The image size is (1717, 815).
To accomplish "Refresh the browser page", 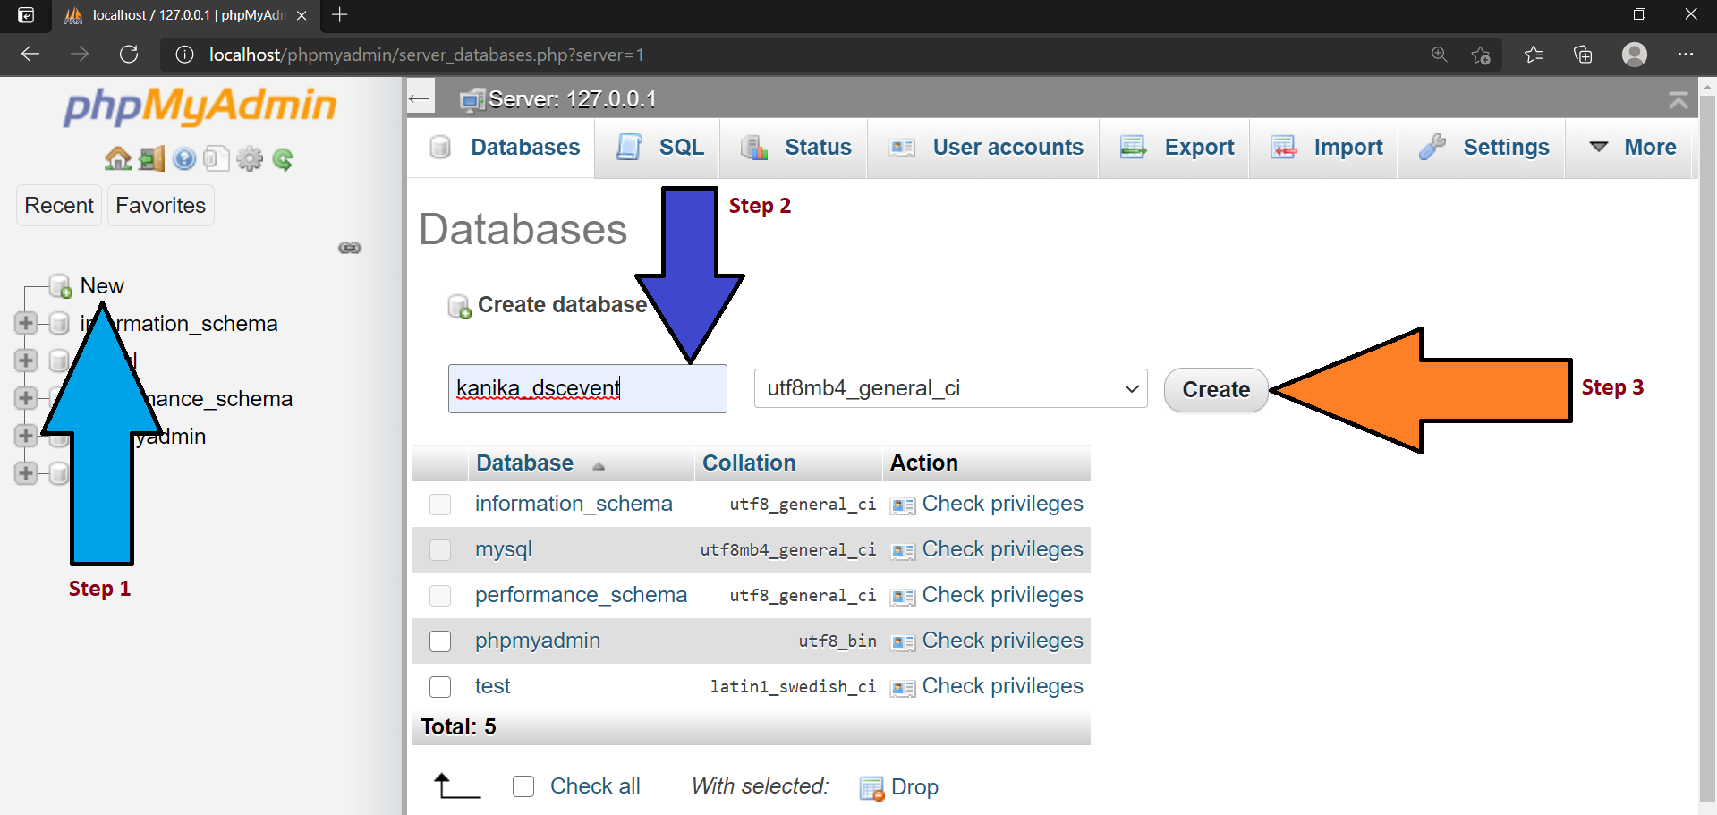I will pyautogui.click(x=129, y=55).
